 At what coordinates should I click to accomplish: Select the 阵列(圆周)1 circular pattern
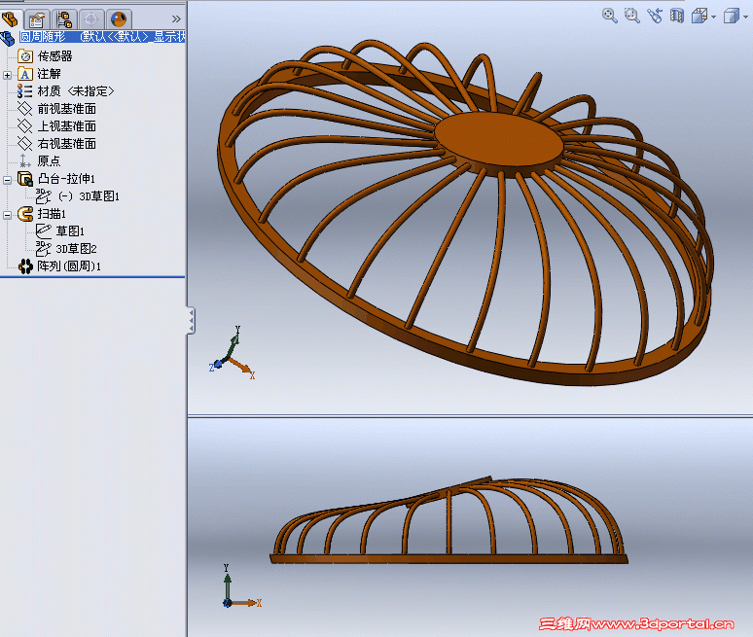click(x=69, y=266)
